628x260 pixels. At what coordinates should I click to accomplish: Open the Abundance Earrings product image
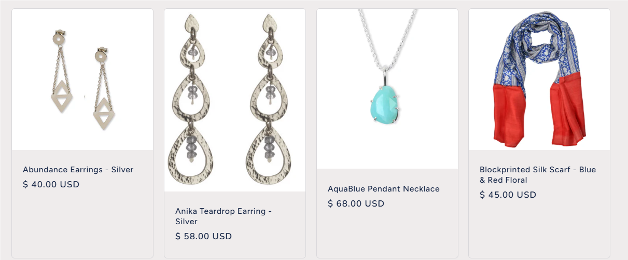pyautogui.click(x=82, y=79)
